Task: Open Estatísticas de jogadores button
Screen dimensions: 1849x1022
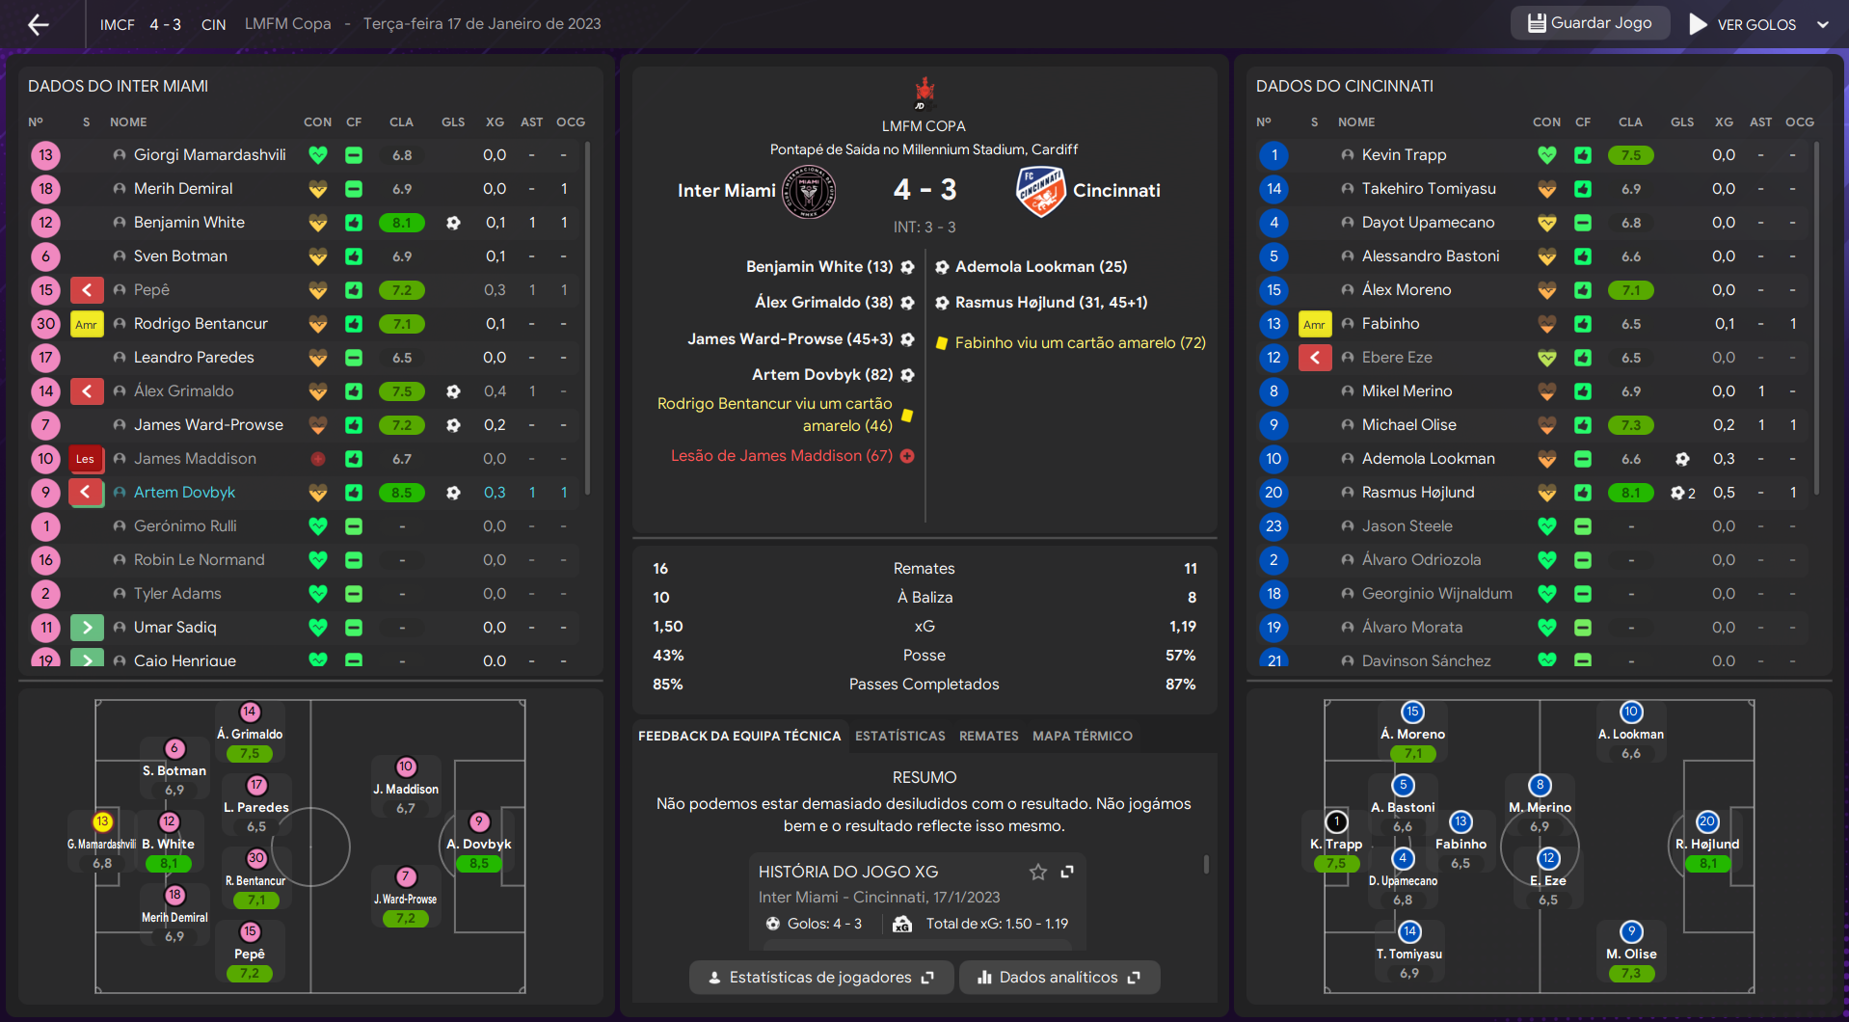Action: tap(820, 978)
